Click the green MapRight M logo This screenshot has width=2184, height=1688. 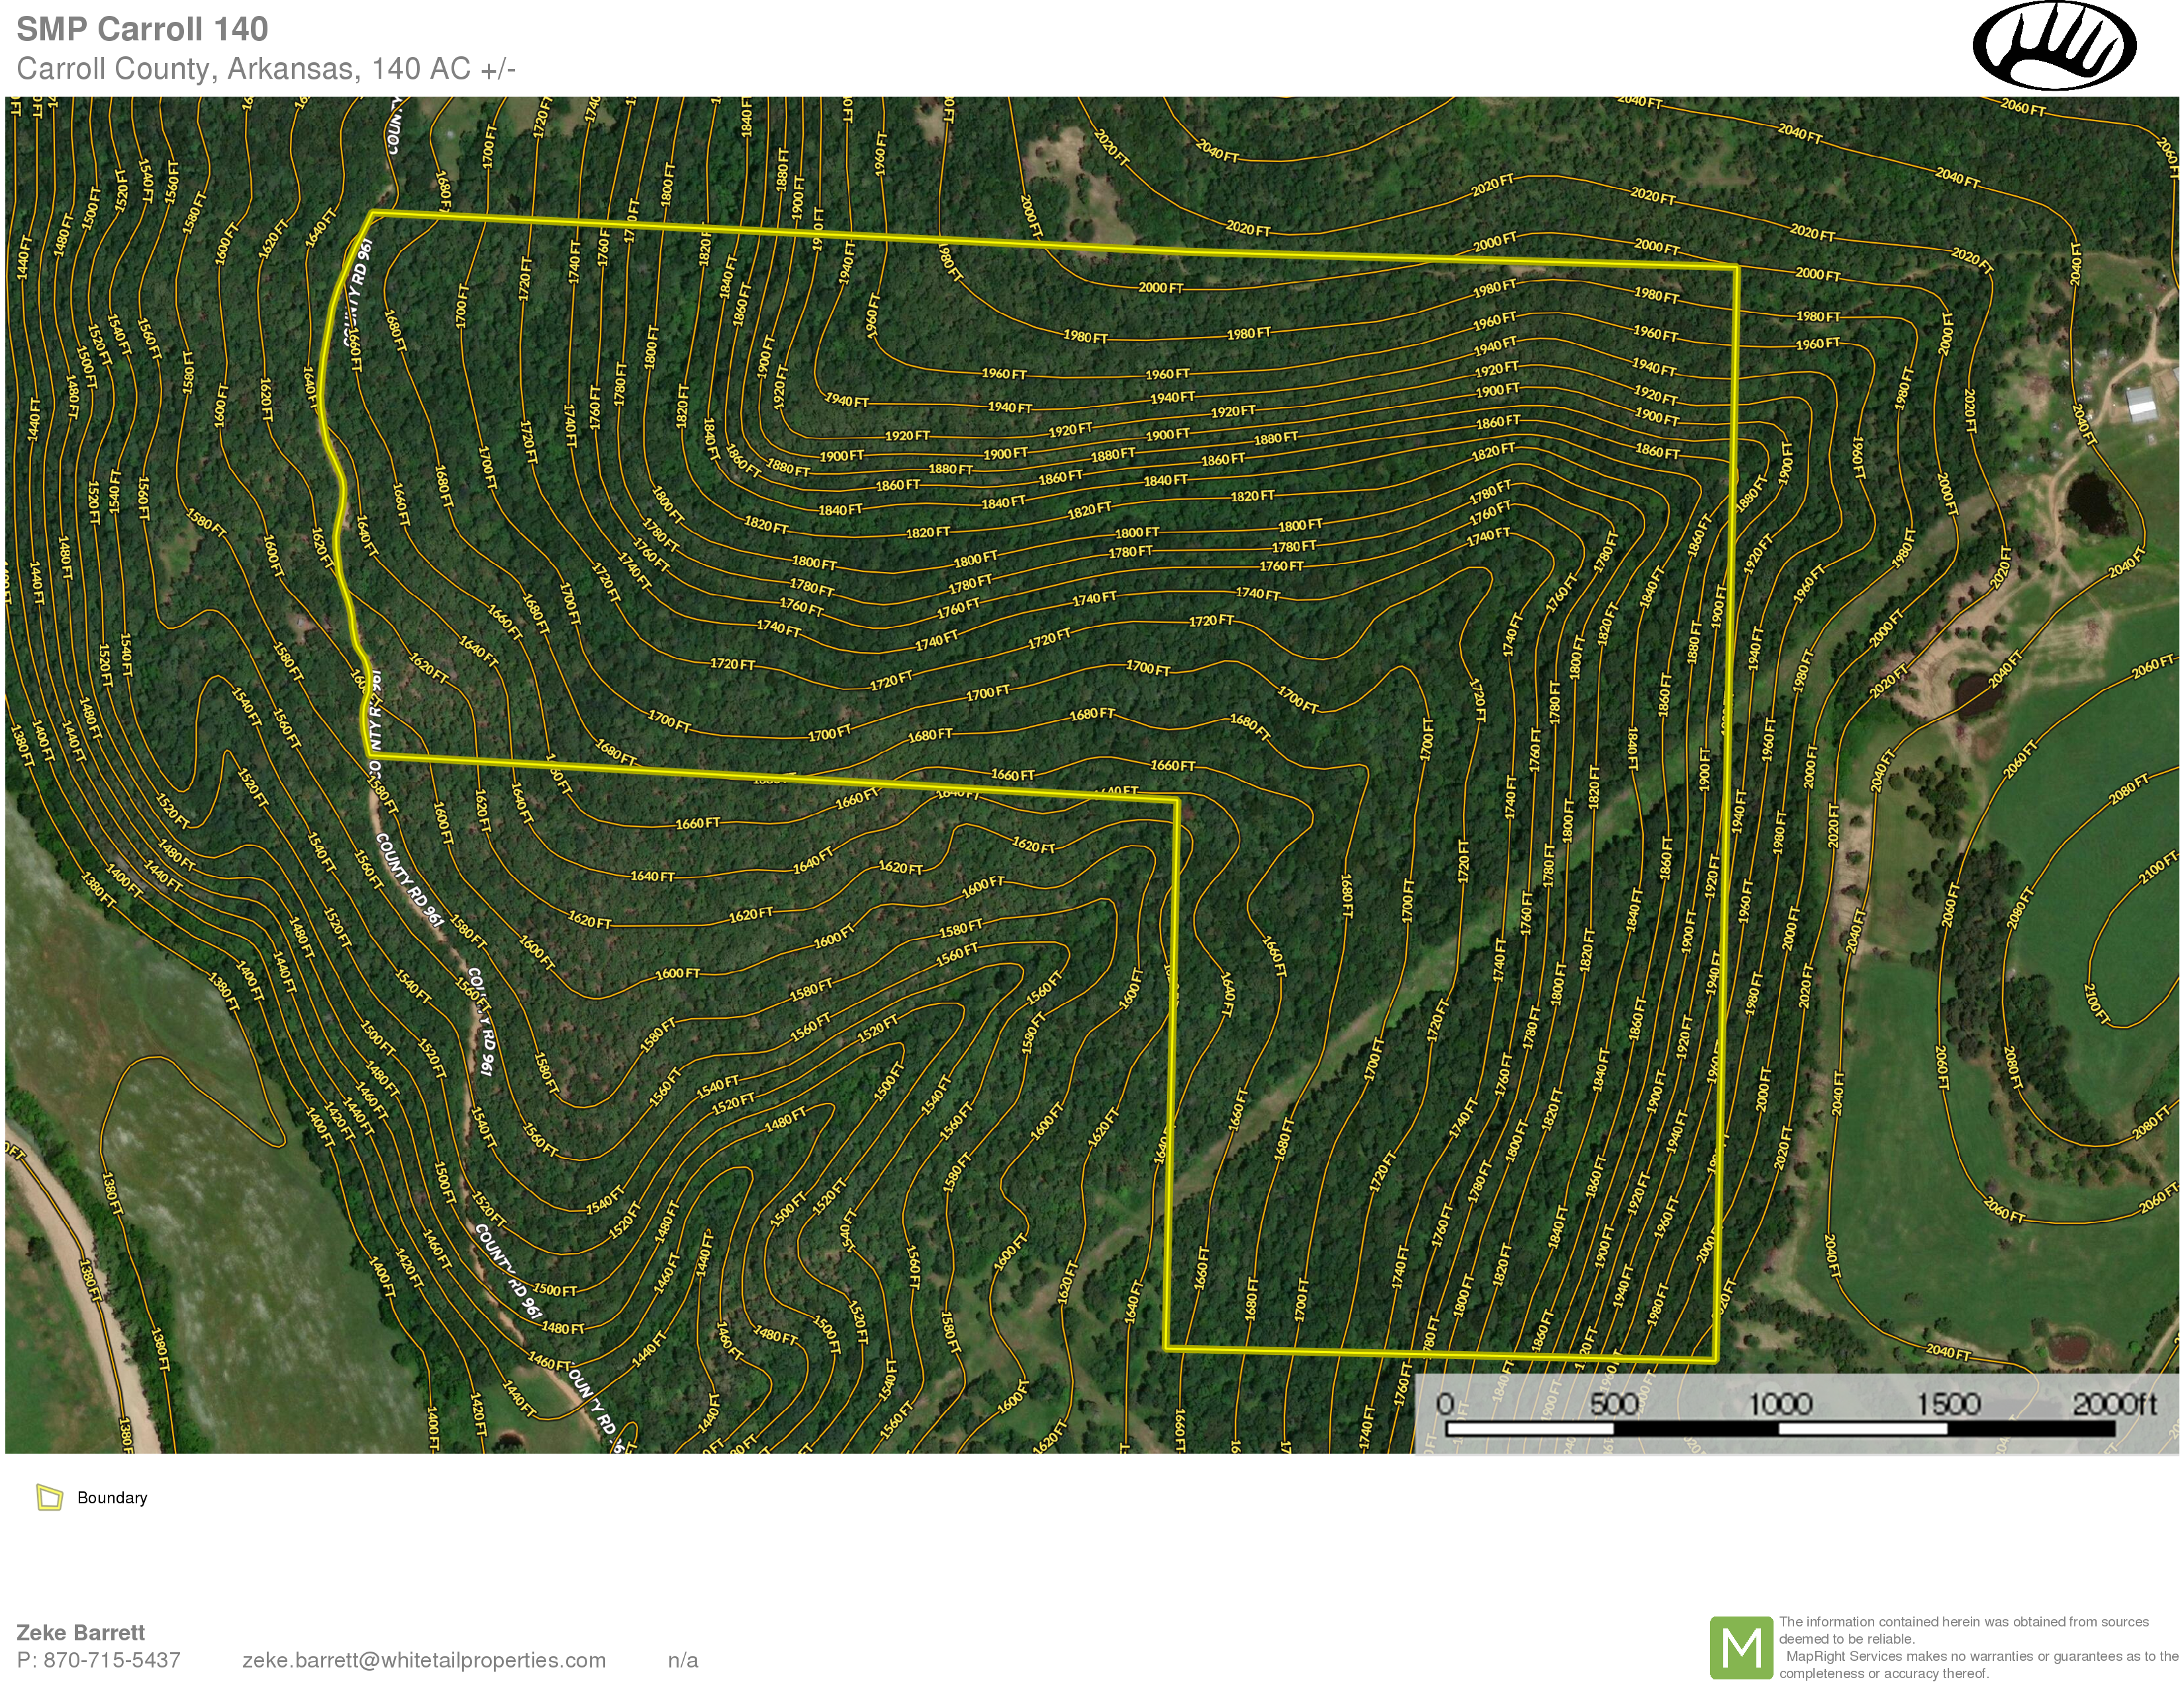[1741, 1648]
